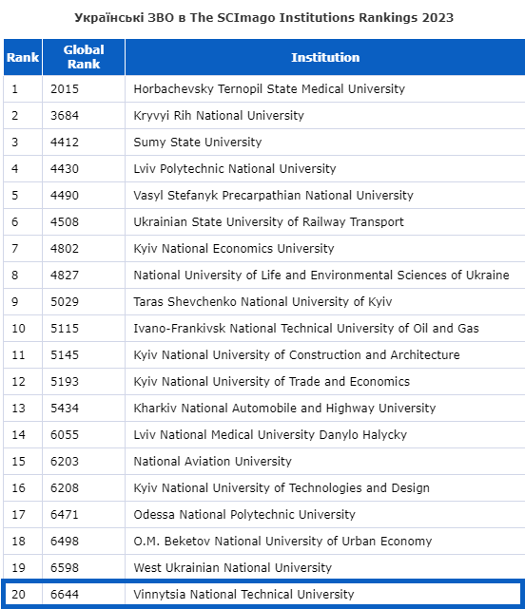Click Taras Shevchenko National University of Kyiv
This screenshot has width=525, height=609.
click(262, 302)
